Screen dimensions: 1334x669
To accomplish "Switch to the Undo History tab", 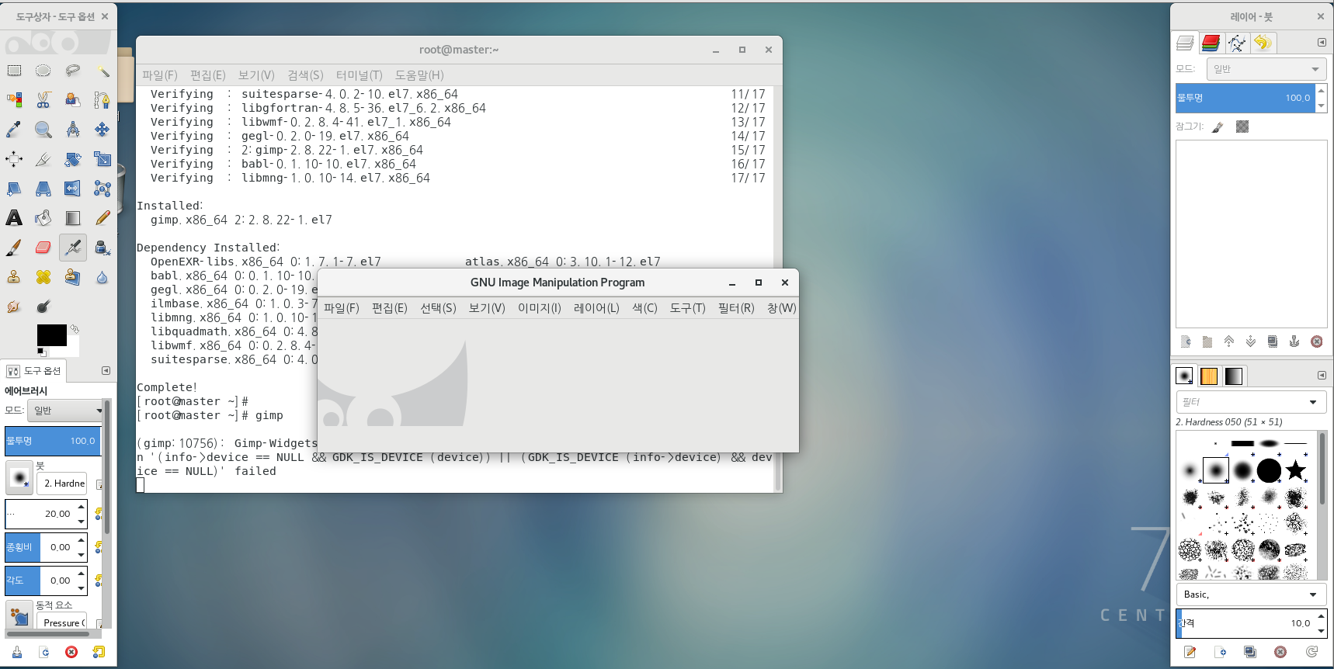I will click(1263, 43).
